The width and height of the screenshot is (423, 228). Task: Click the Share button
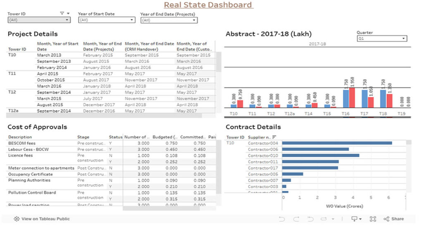pyautogui.click(x=394, y=219)
